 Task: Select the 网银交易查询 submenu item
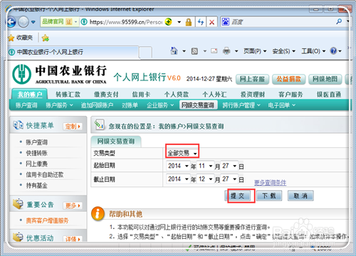click(198, 105)
